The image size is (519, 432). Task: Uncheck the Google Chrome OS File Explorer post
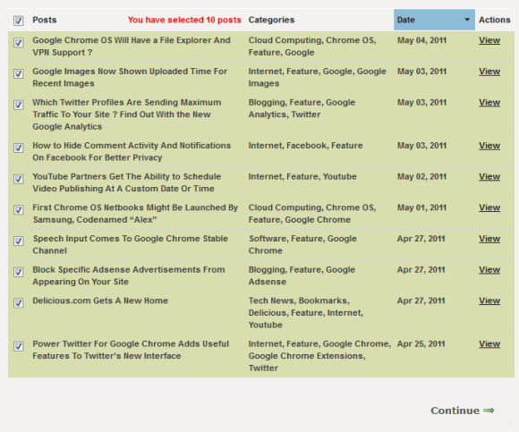coord(19,42)
